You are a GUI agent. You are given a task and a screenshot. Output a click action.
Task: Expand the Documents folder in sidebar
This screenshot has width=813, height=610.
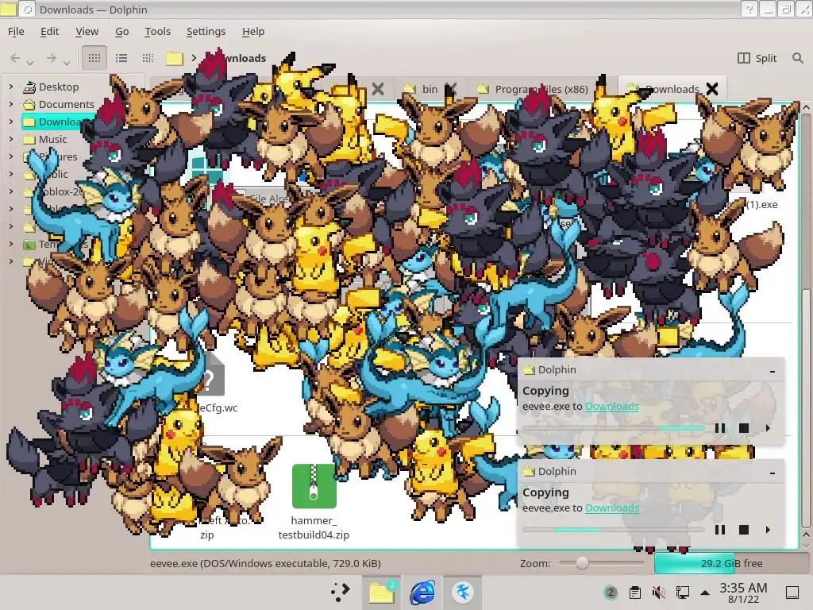[x=11, y=104]
